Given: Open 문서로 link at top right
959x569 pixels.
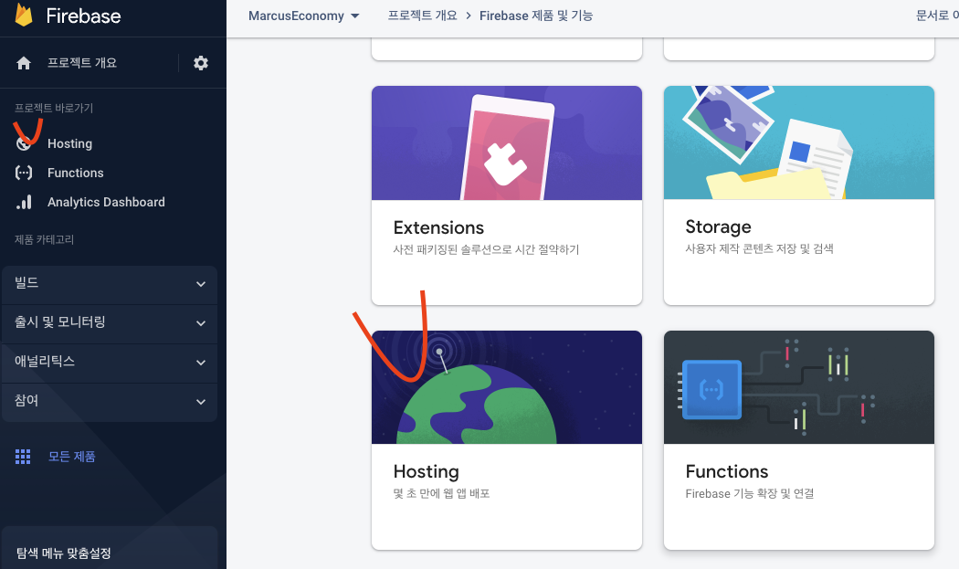Looking at the screenshot, I should click(x=936, y=16).
